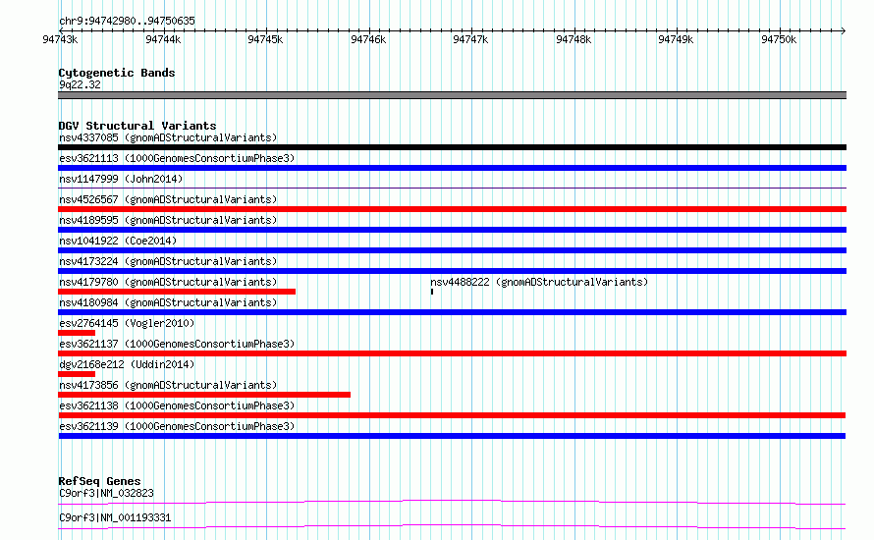Open variant esv3621139 label
874x540 pixels.
pos(177,426)
